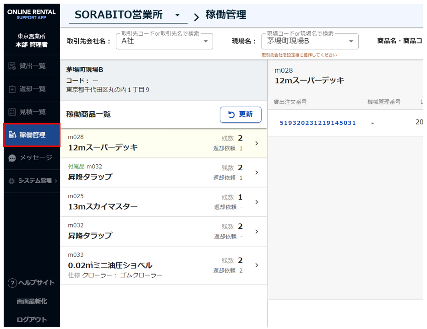Select the 13mスカイマスター product name
The height and width of the screenshot is (329, 427).
(x=103, y=207)
